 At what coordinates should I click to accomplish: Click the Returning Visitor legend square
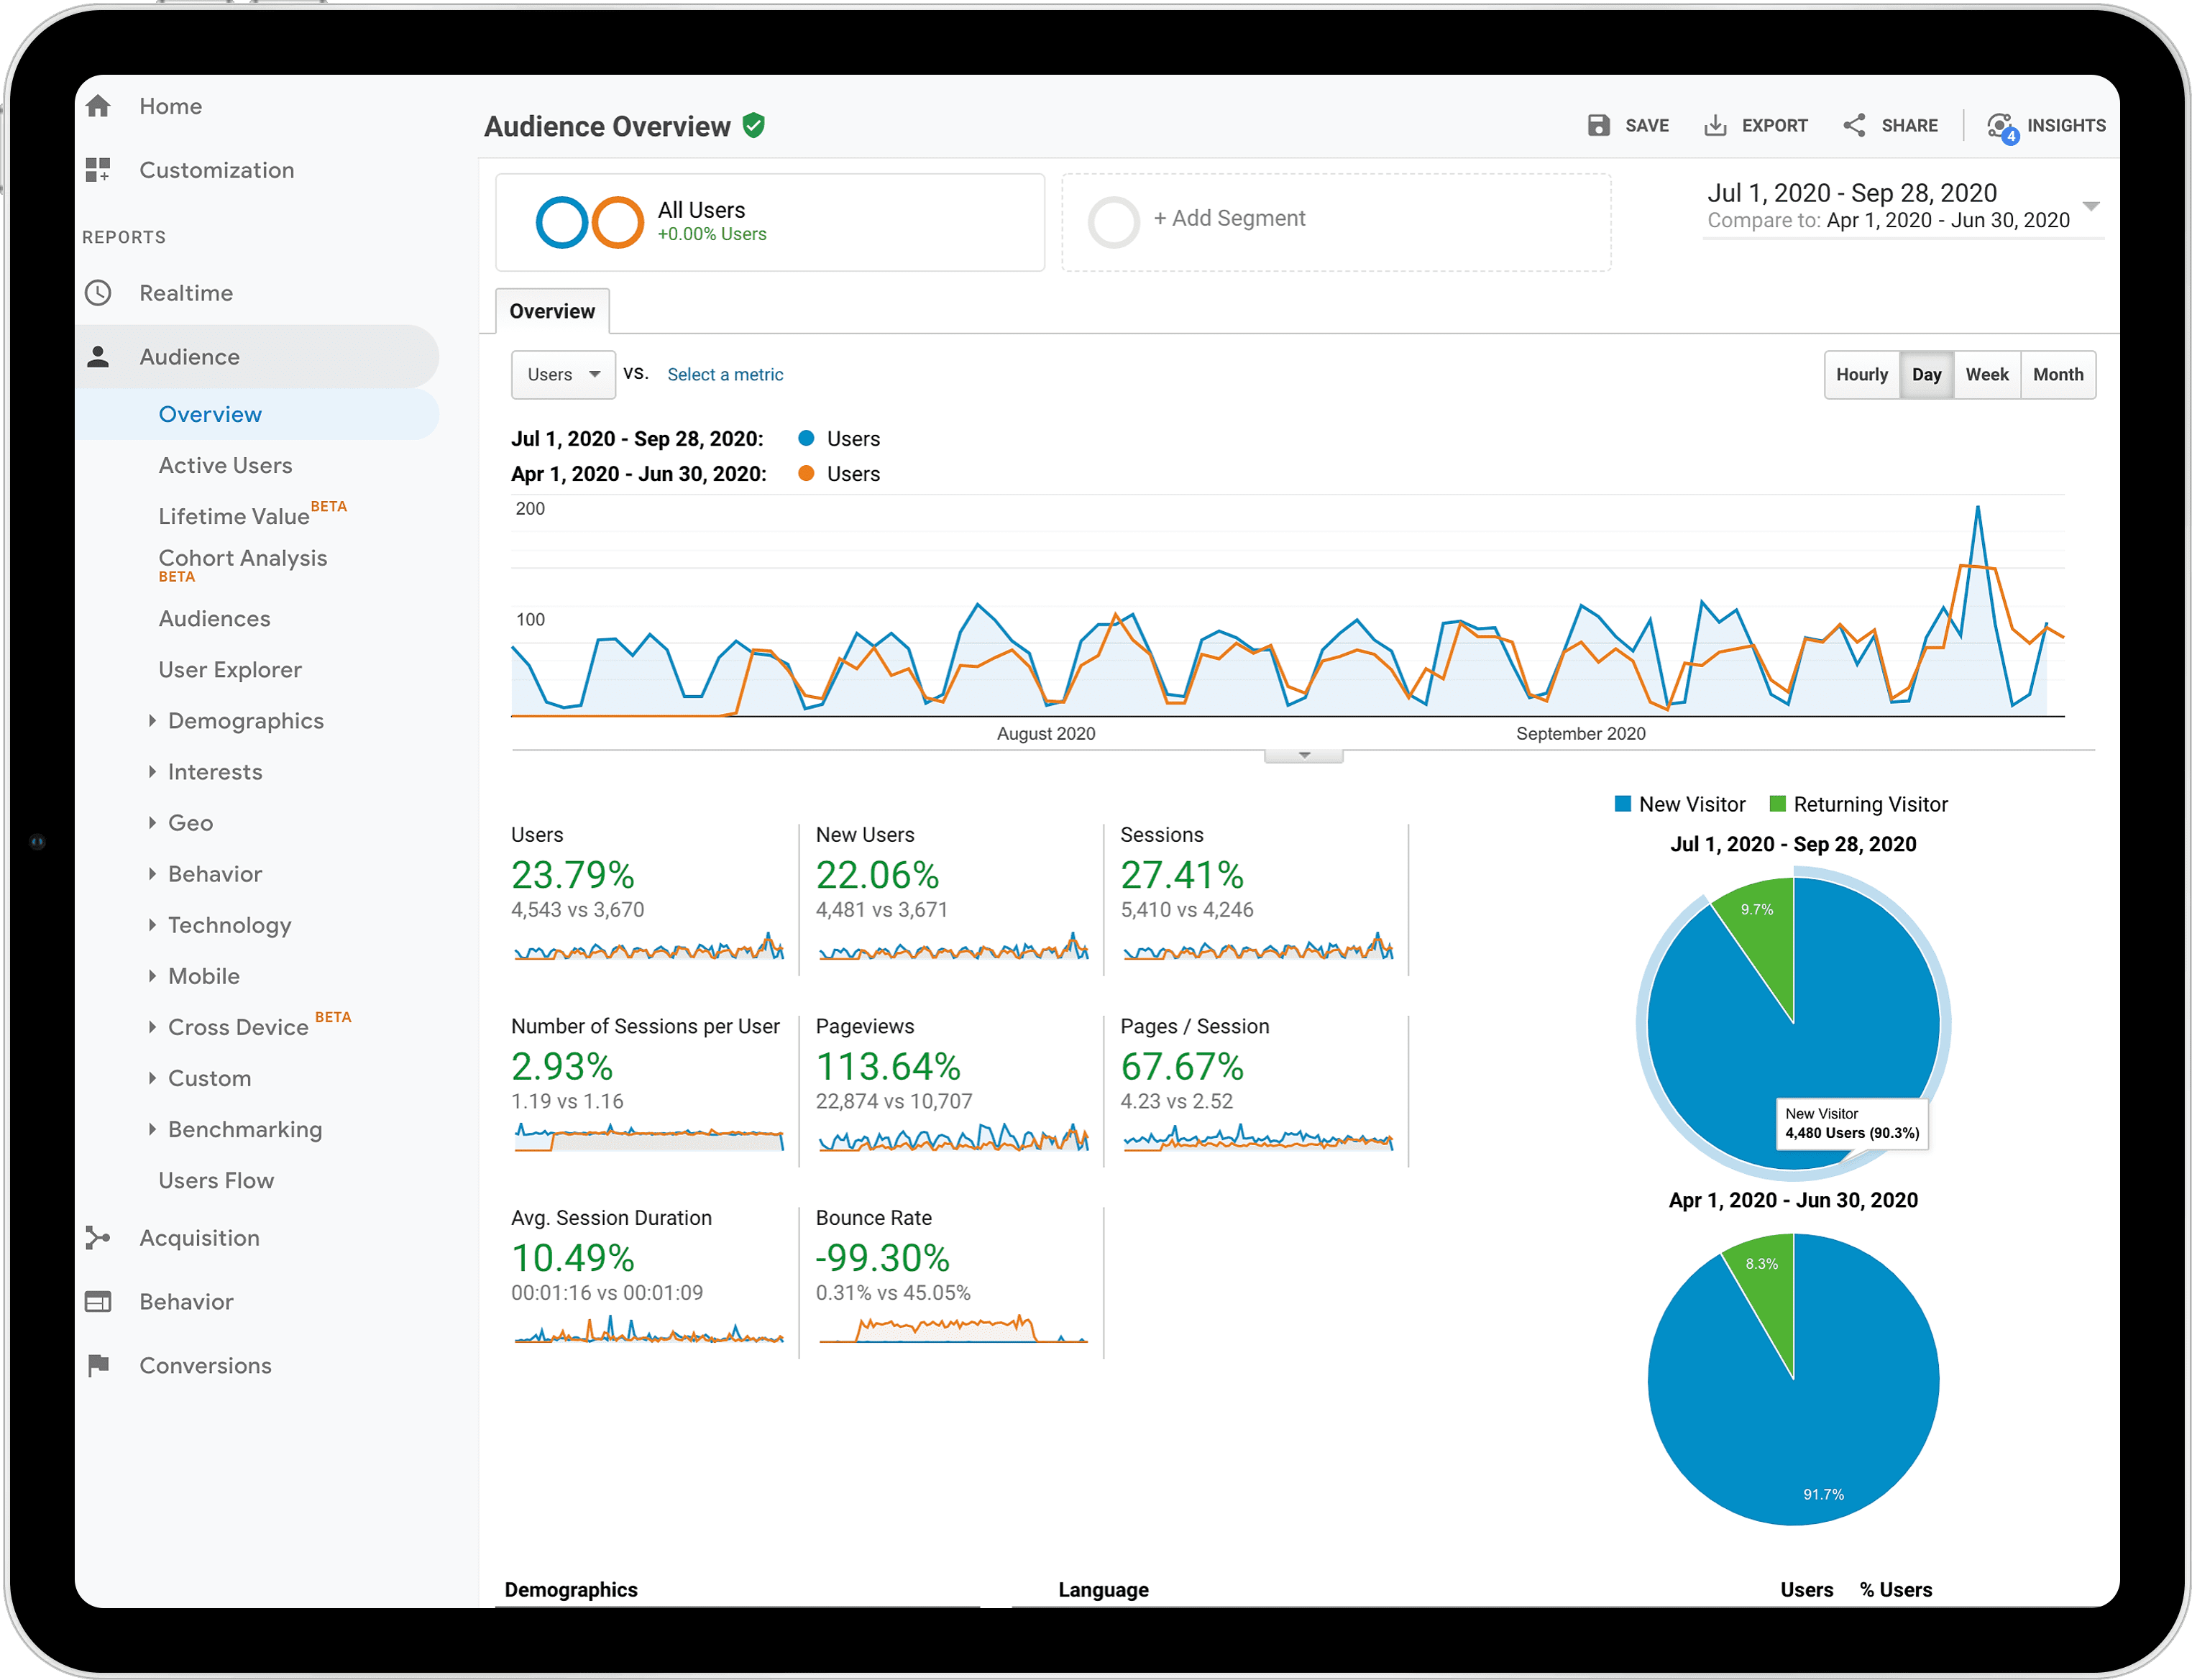[x=1777, y=804]
